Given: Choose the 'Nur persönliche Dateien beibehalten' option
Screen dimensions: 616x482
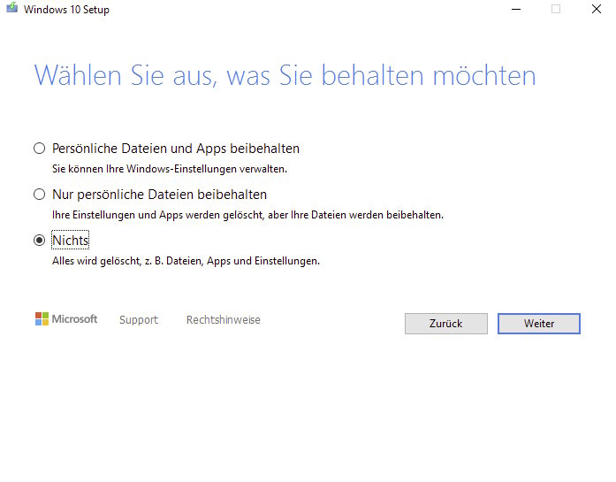Looking at the screenshot, I should [x=39, y=195].
